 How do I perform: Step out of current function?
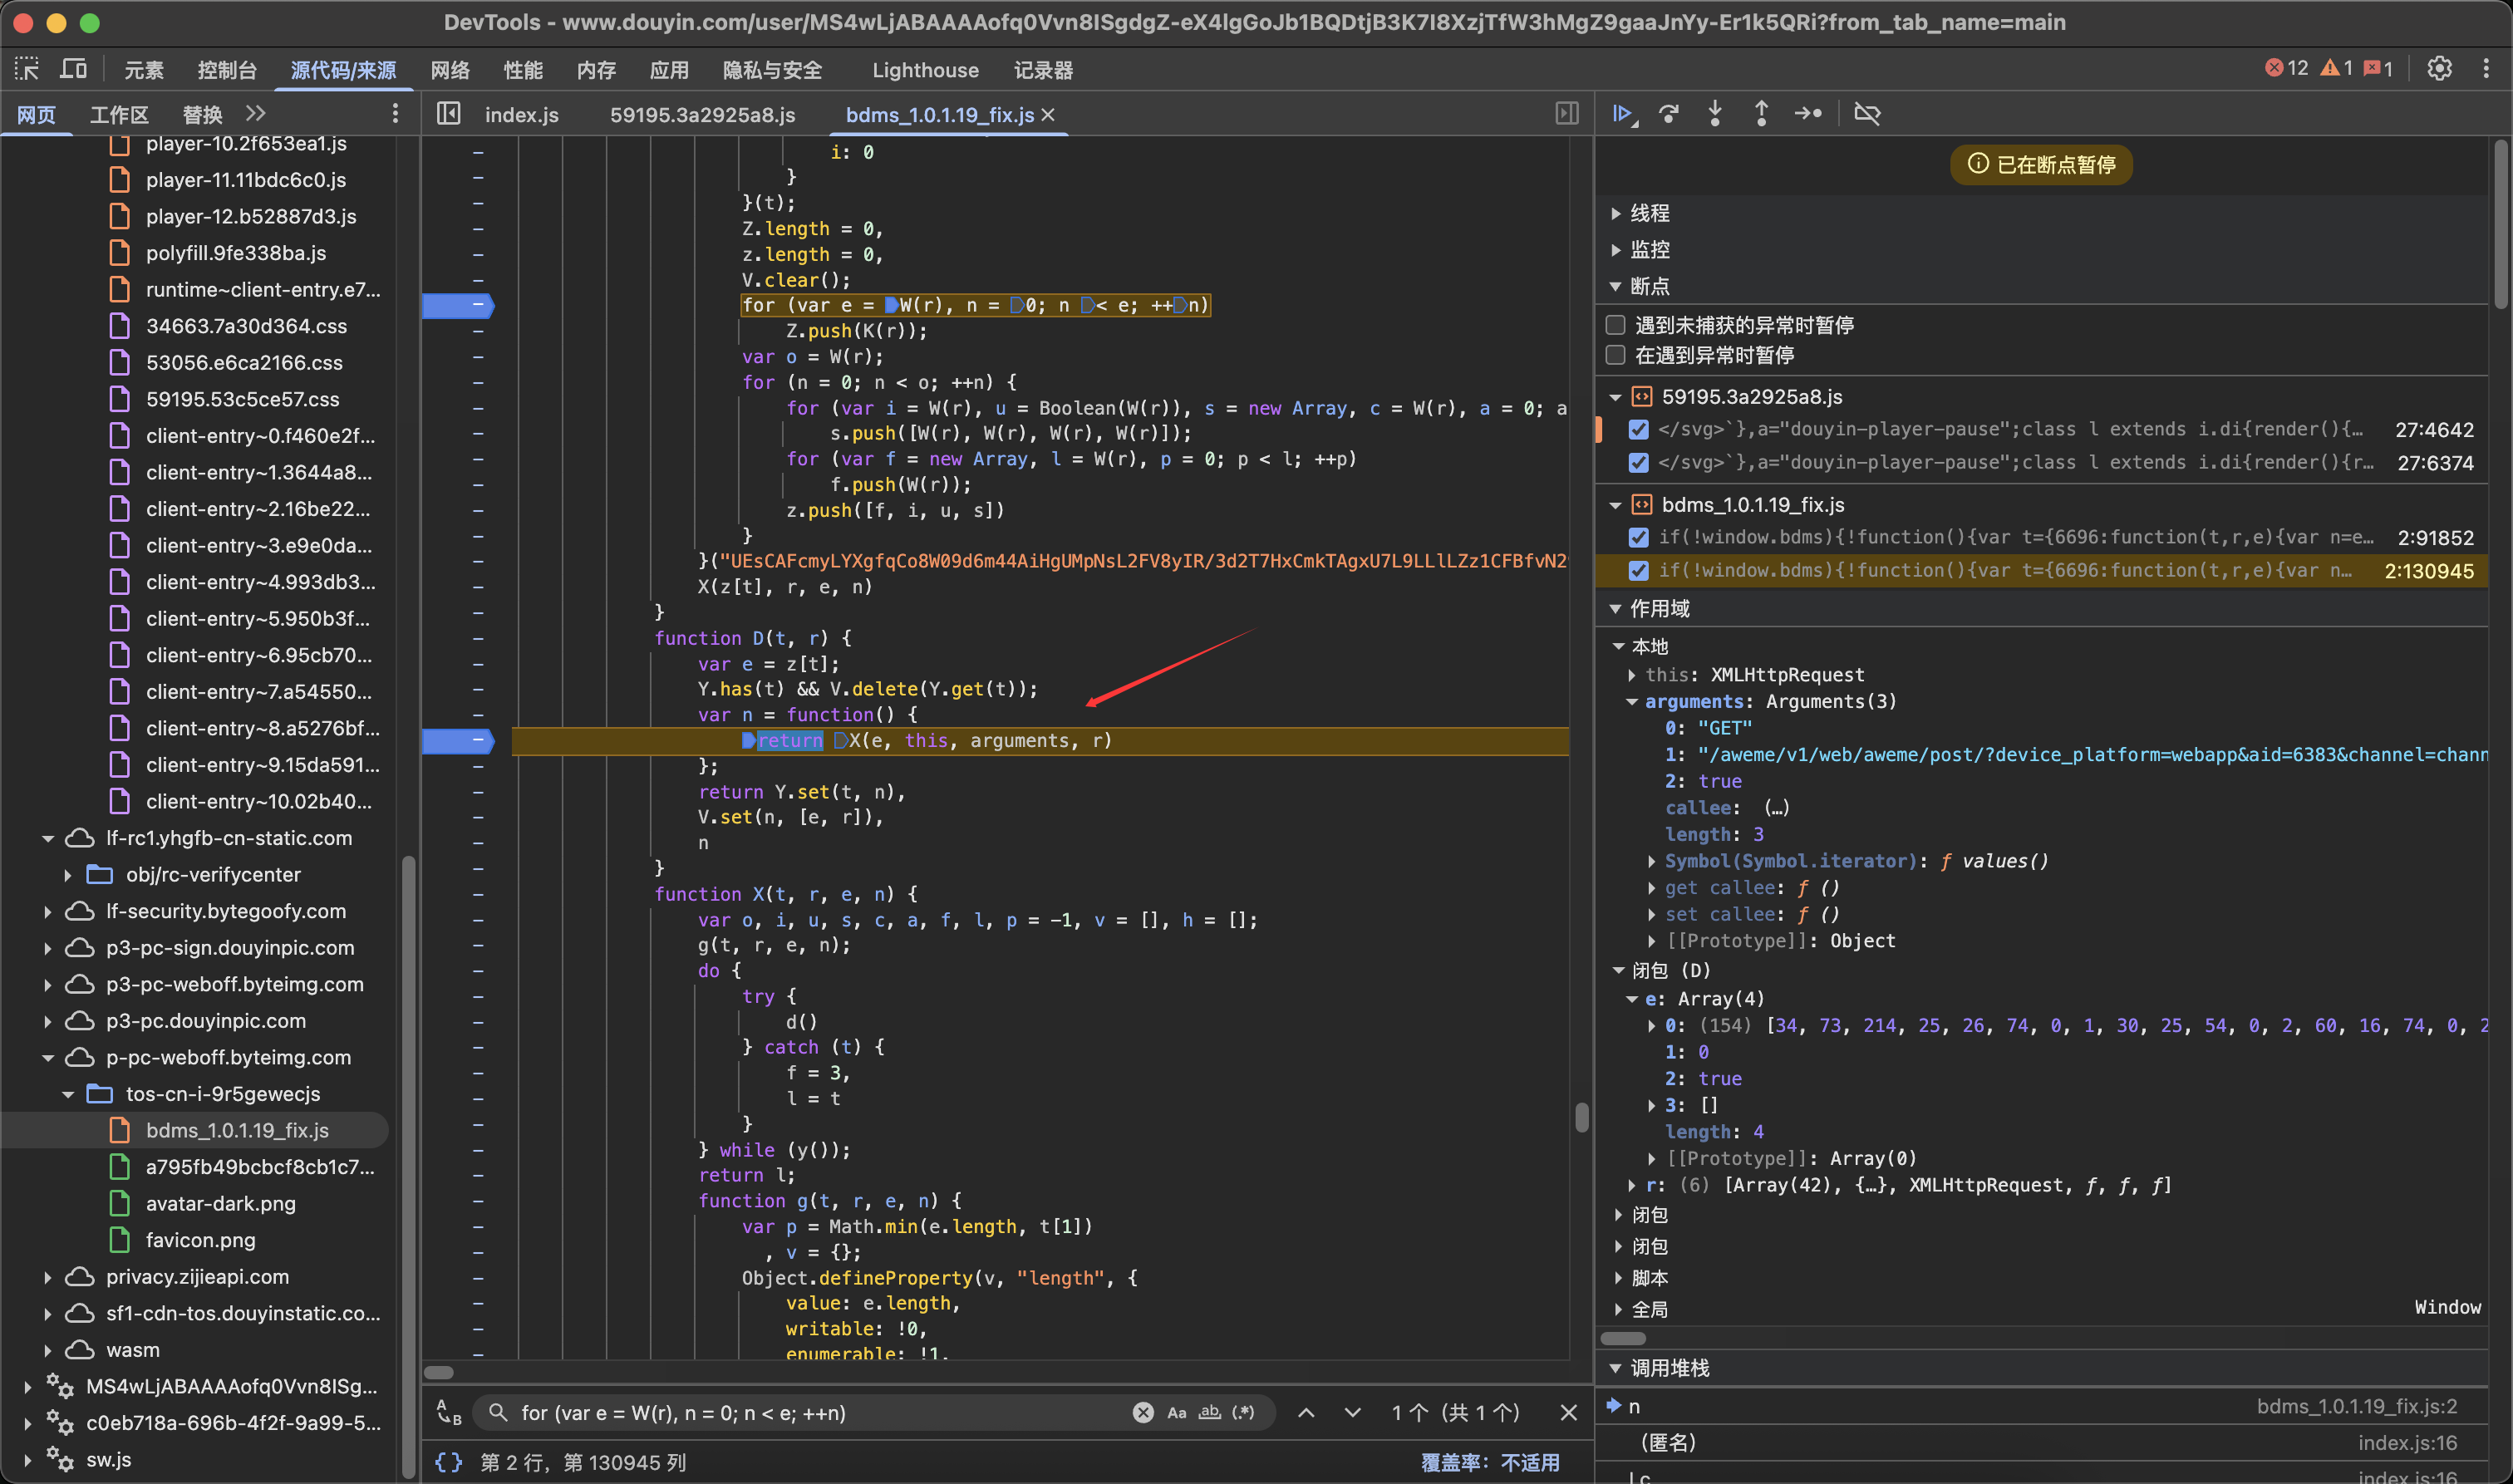[1761, 114]
